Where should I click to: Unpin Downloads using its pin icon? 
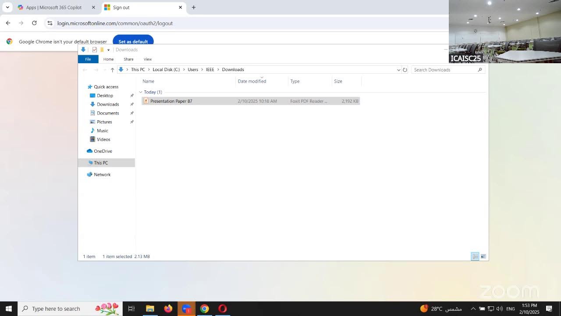(x=132, y=104)
